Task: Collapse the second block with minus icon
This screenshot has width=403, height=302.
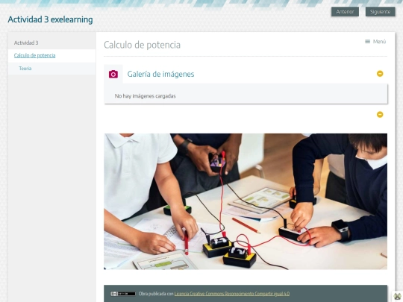Action: 380,114
